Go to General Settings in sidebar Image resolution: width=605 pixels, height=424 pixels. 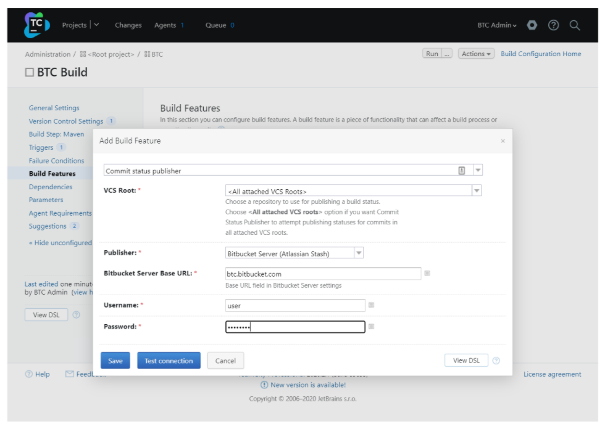pos(54,108)
